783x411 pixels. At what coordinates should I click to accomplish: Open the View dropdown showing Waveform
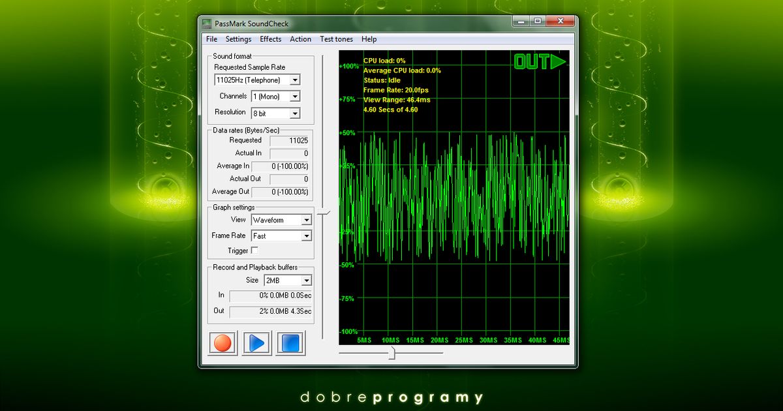(x=307, y=220)
